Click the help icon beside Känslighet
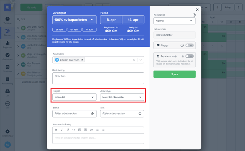Screen dimensions: 245x151 194,15
